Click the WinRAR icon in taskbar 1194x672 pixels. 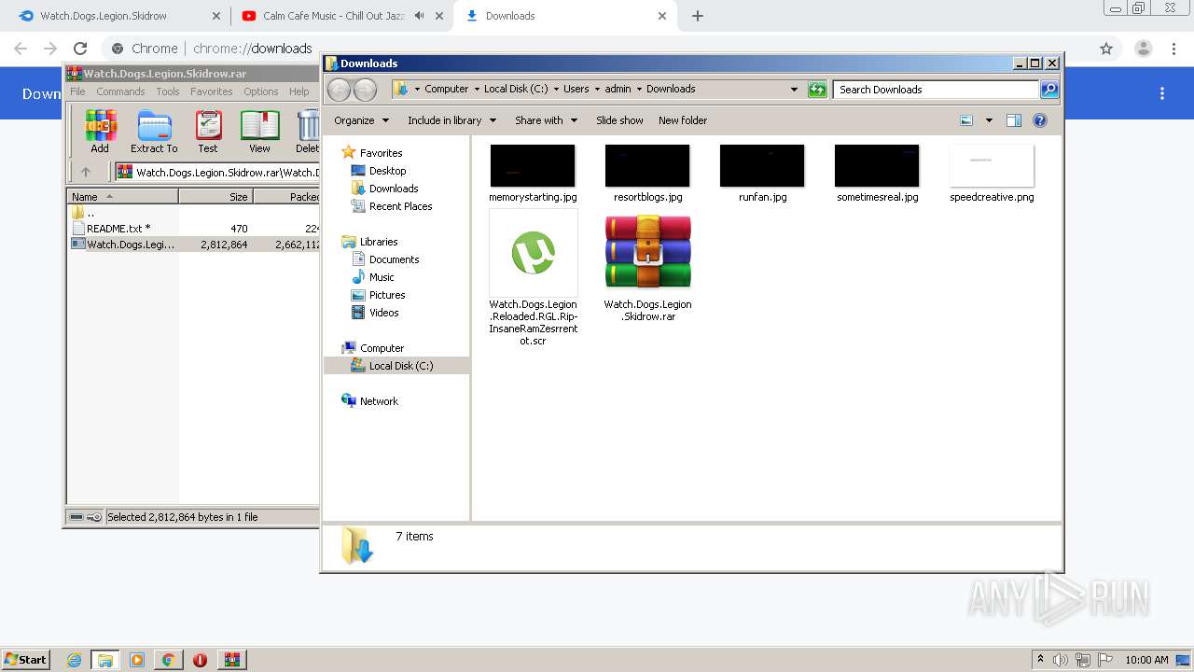[x=232, y=660]
